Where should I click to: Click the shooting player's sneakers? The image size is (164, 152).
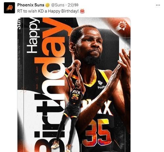[x=61, y=145]
